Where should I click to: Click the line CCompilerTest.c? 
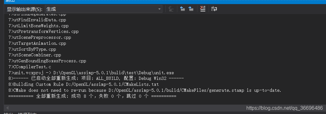(x=30, y=67)
